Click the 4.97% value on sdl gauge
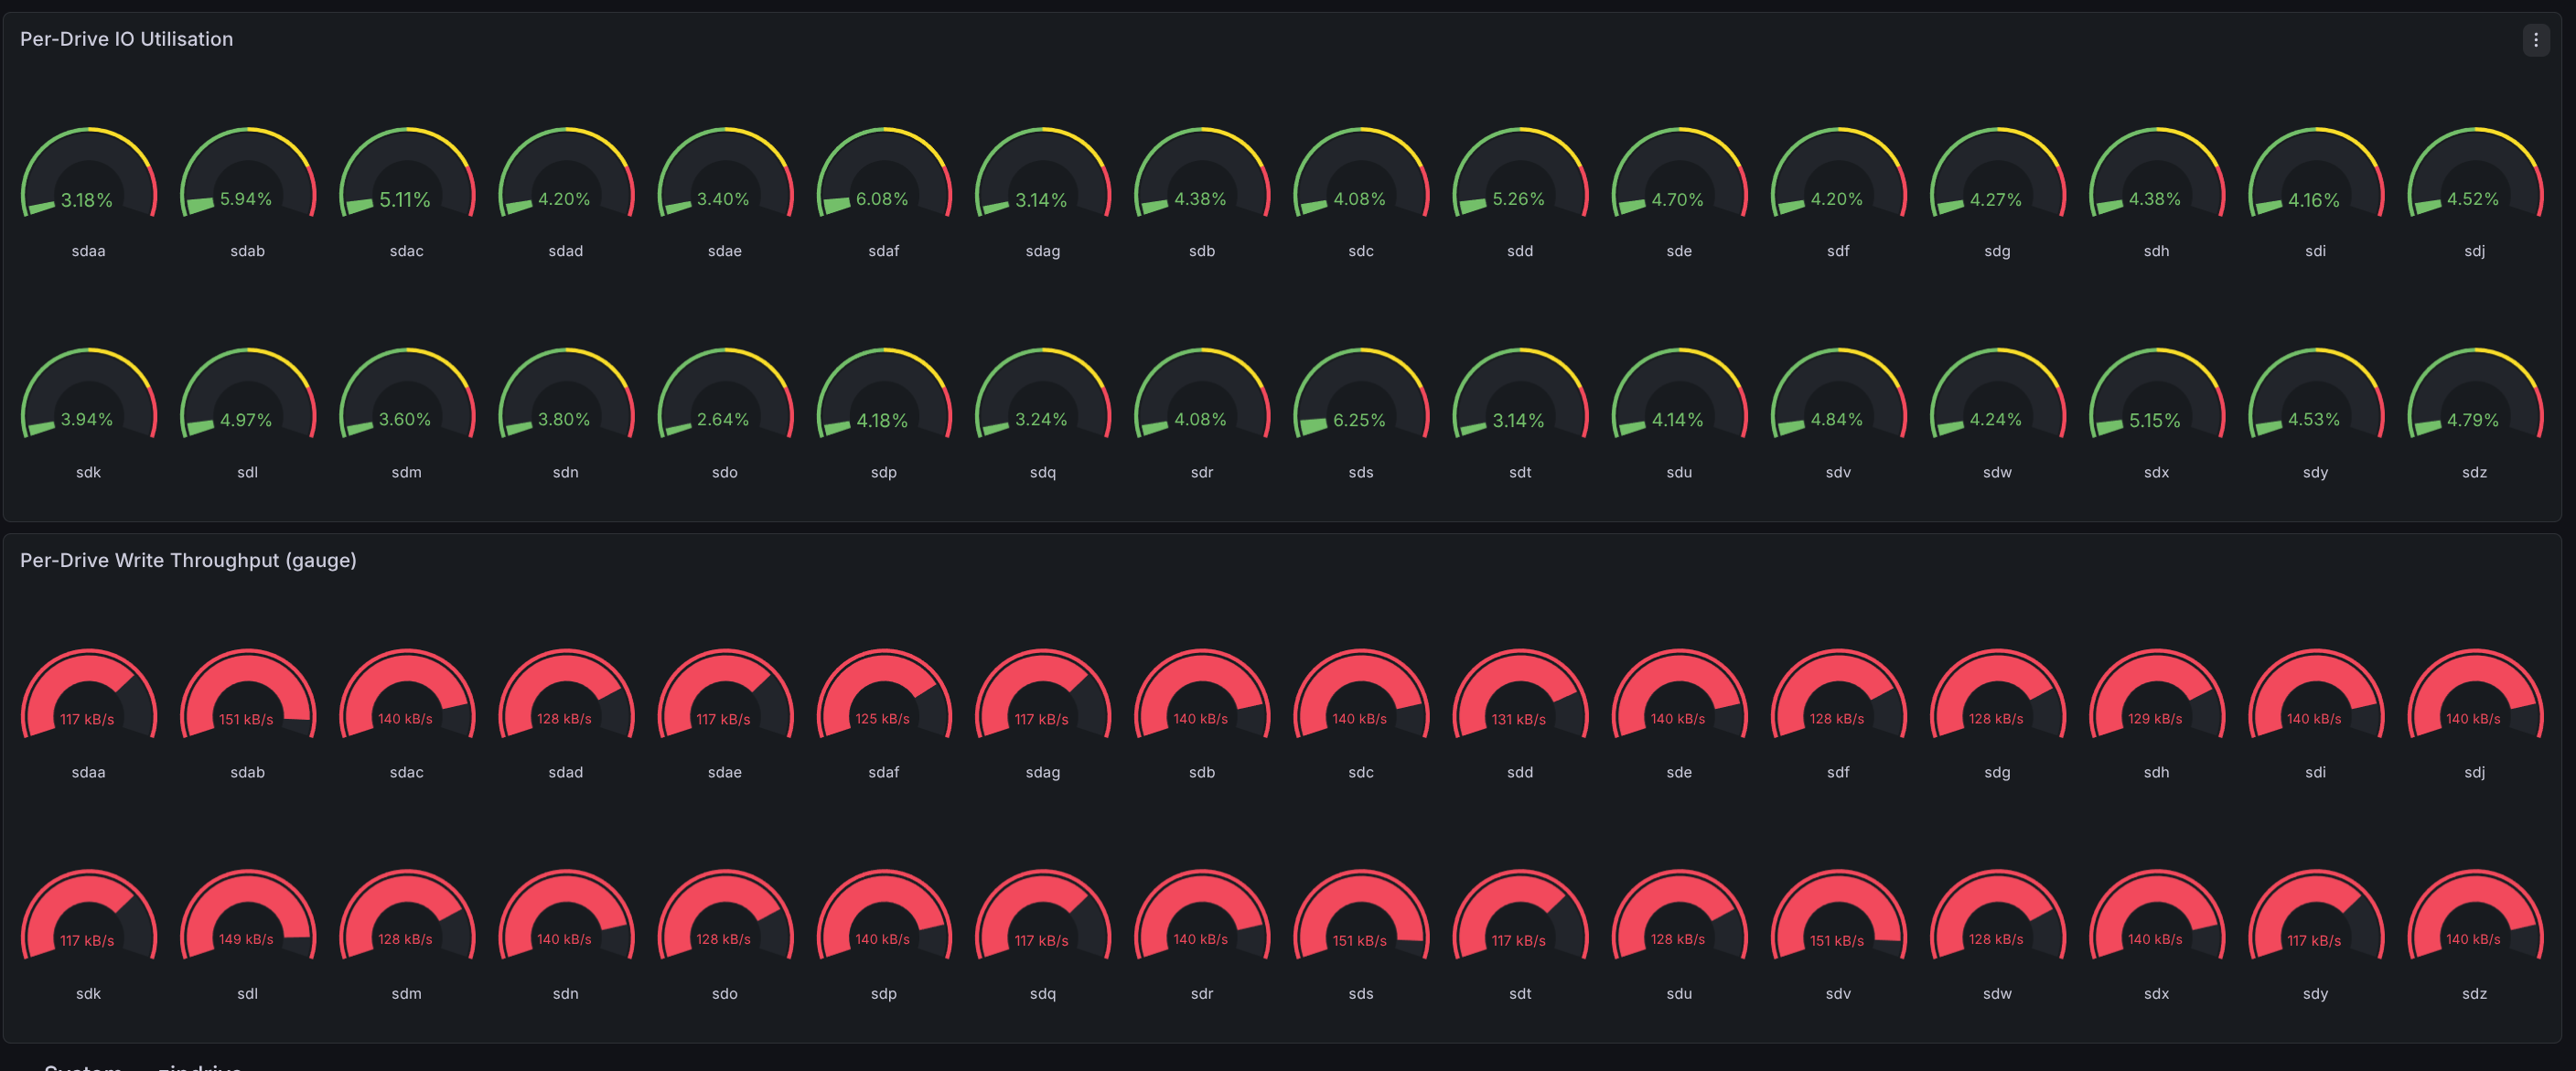This screenshot has width=2576, height=1071. [x=246, y=420]
